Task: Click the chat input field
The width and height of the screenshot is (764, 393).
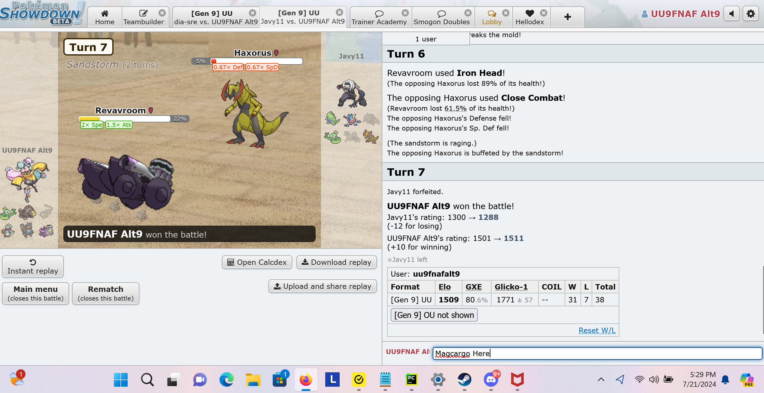Action: pyautogui.click(x=597, y=353)
